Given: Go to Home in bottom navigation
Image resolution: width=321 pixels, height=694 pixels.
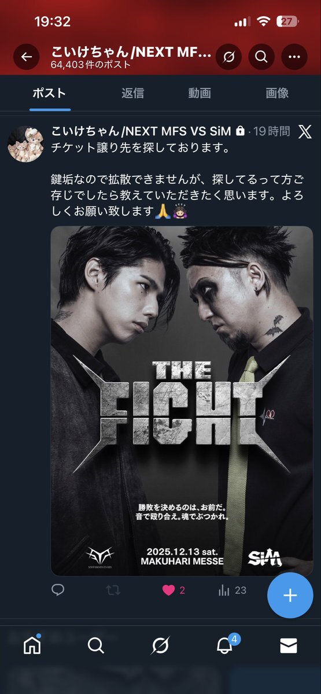Looking at the screenshot, I should point(32,645).
